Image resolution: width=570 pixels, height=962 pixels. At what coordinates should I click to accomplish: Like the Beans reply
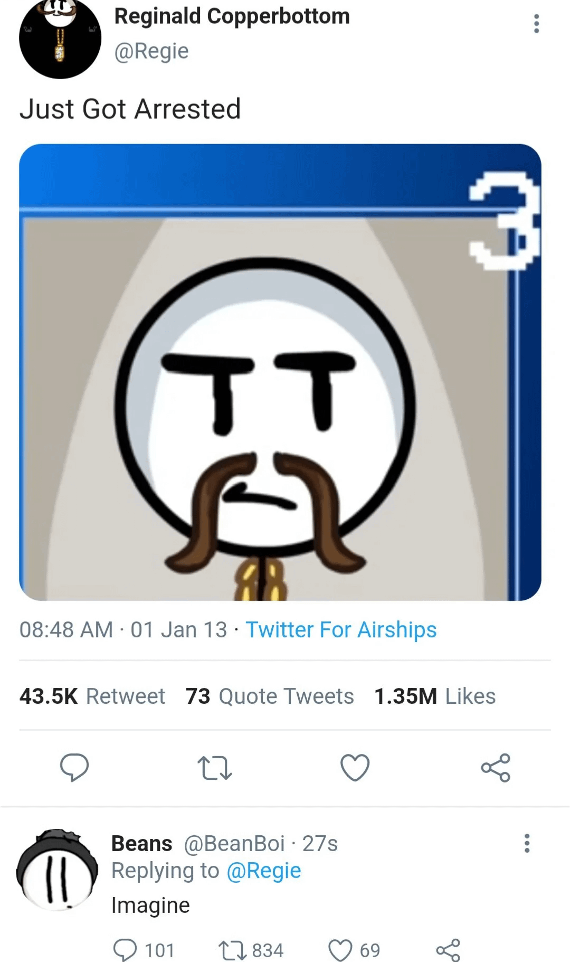[340, 950]
